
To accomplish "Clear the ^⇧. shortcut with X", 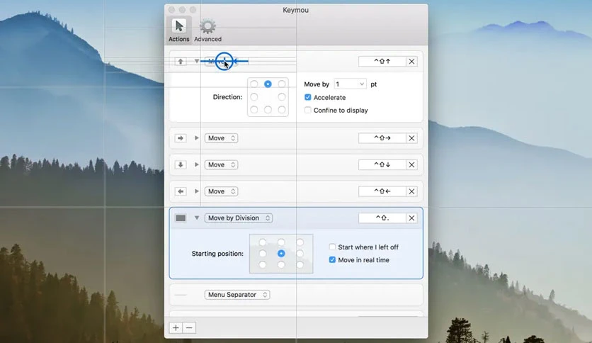I will 411,218.
